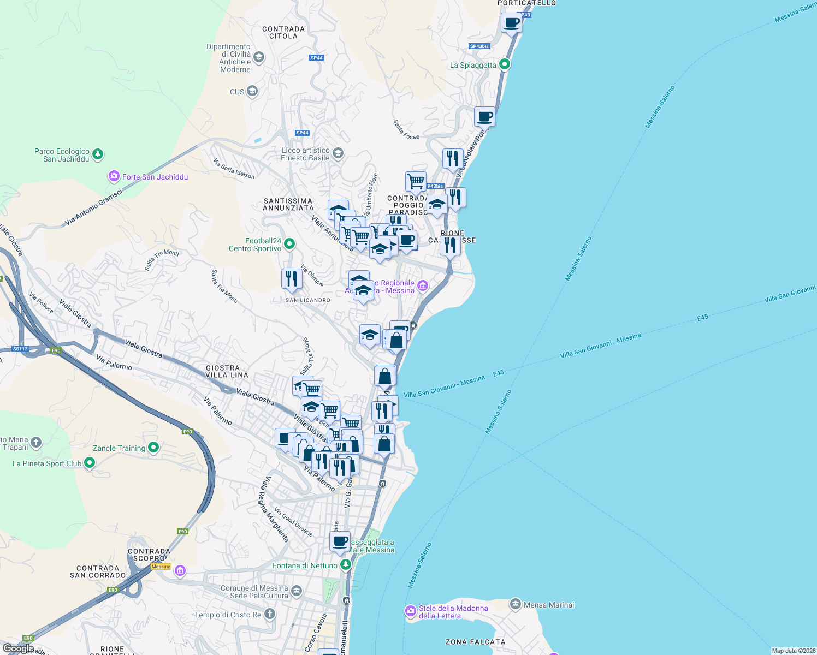Click the church cross icon at Tempio di Cristo Re
This screenshot has height=655, width=817.
point(268,613)
